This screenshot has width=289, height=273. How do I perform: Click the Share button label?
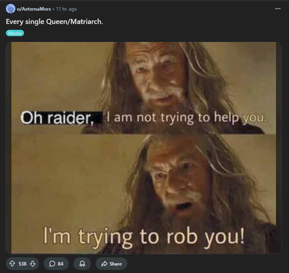(116, 264)
